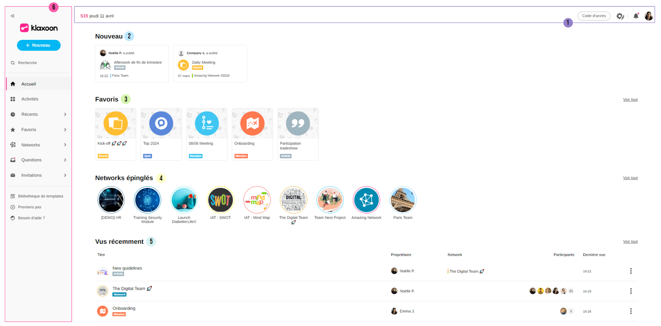Click the blue Nouveau button

pyautogui.click(x=38, y=45)
